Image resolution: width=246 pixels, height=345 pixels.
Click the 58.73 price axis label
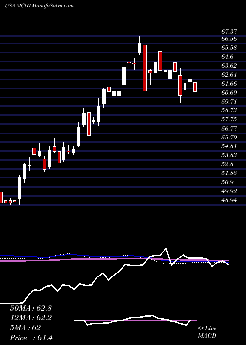pos(229,110)
